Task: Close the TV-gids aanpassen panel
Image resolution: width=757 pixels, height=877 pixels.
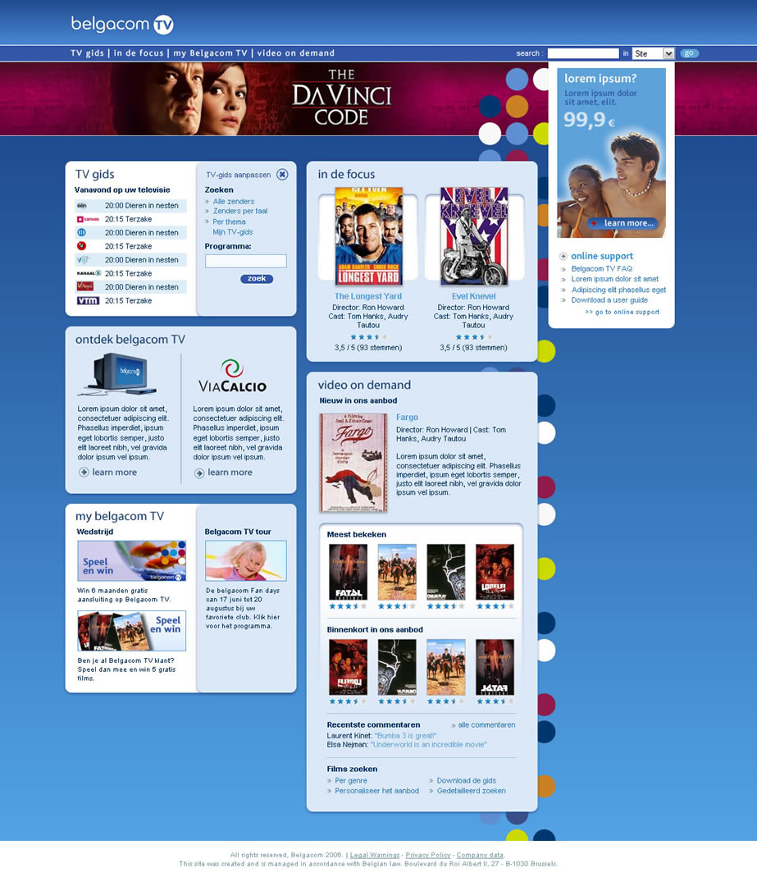Action: 282,175
